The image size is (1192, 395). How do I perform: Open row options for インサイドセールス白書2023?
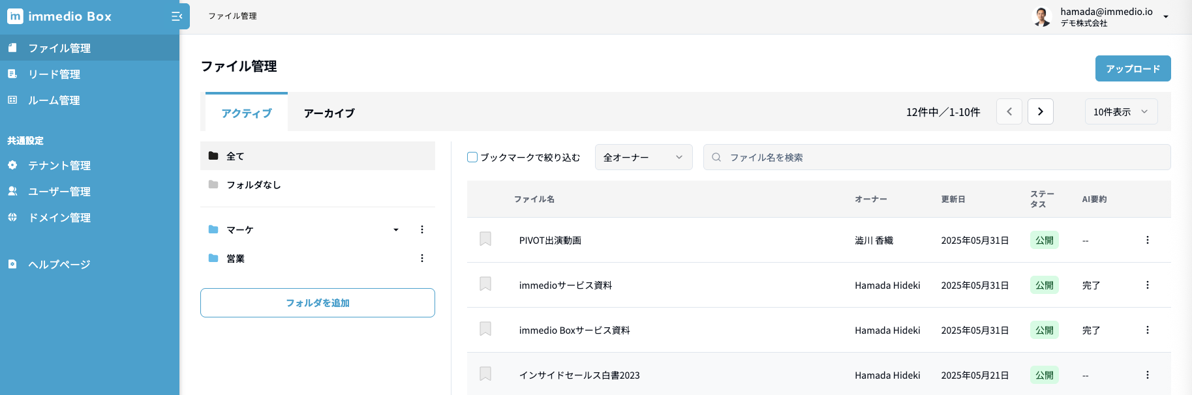1147,375
